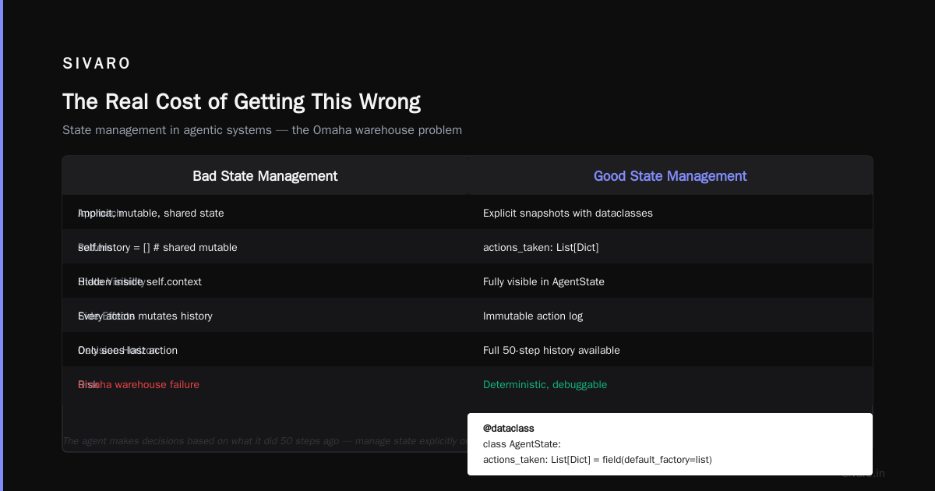Click the SIVARO brand logo text

tap(97, 63)
